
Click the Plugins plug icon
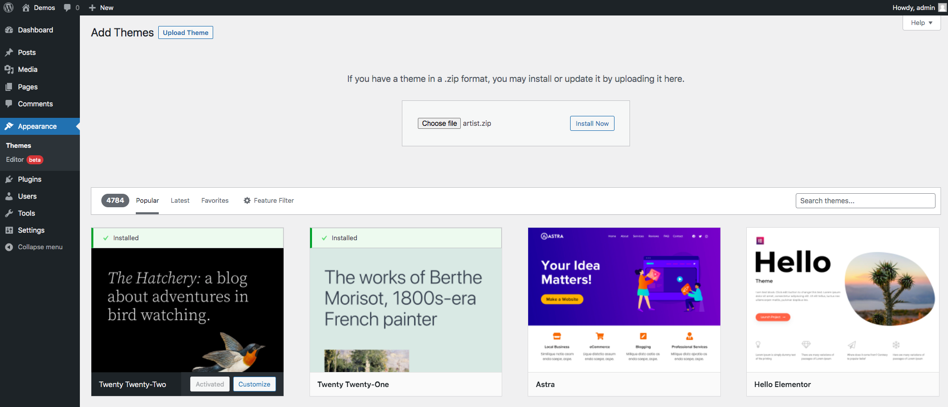(x=9, y=179)
